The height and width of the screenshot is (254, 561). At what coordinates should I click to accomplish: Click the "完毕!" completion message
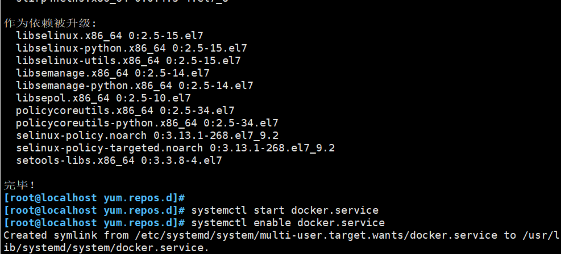[20, 185]
